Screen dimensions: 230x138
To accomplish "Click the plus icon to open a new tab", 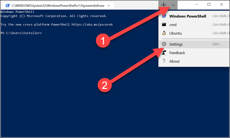I will coord(163,5).
